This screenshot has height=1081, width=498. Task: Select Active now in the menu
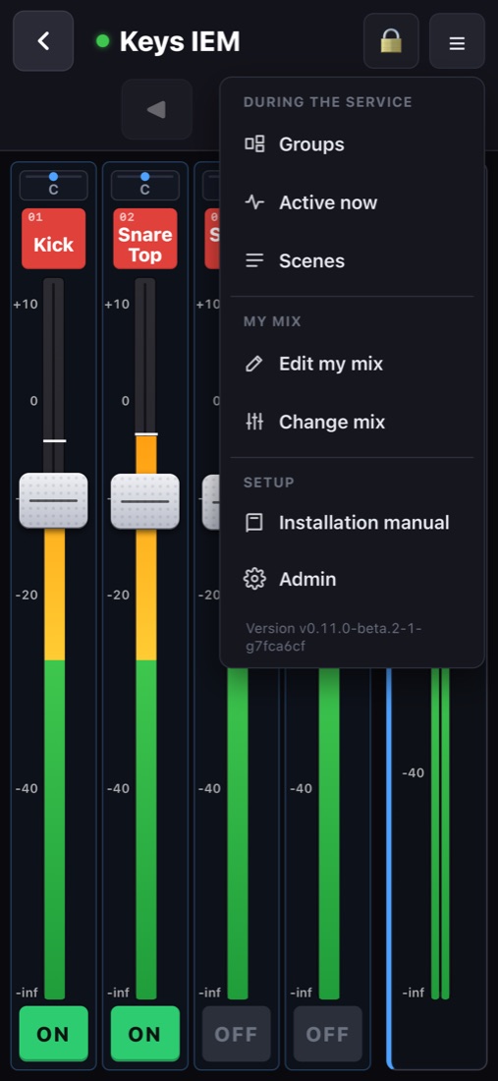(x=352, y=202)
